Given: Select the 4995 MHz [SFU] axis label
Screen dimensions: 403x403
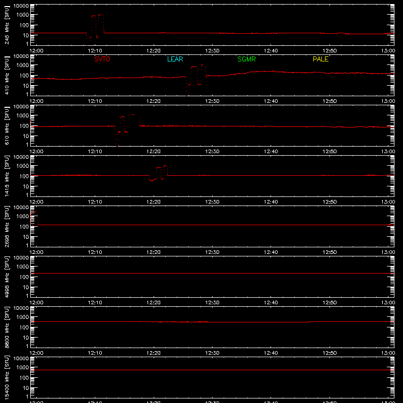Looking at the screenshot, I should click(x=7, y=277).
